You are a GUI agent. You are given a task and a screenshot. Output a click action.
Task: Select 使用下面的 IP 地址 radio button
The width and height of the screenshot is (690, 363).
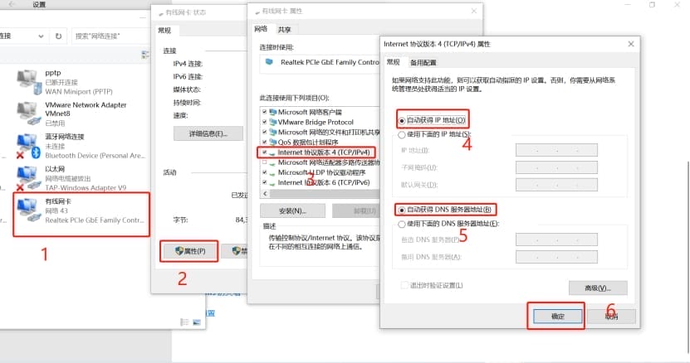click(x=402, y=135)
